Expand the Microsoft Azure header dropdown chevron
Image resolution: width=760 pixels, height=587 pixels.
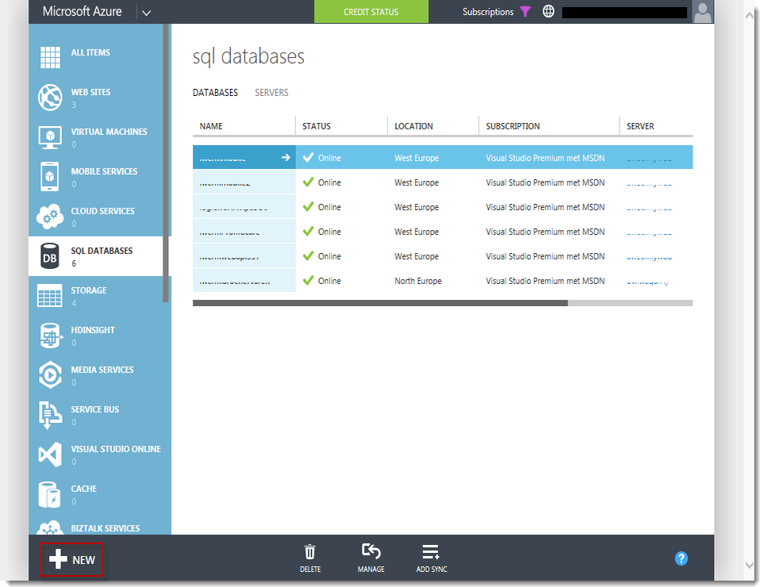(147, 13)
